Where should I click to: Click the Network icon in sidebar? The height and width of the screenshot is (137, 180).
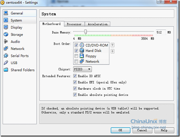(x=6, y=48)
